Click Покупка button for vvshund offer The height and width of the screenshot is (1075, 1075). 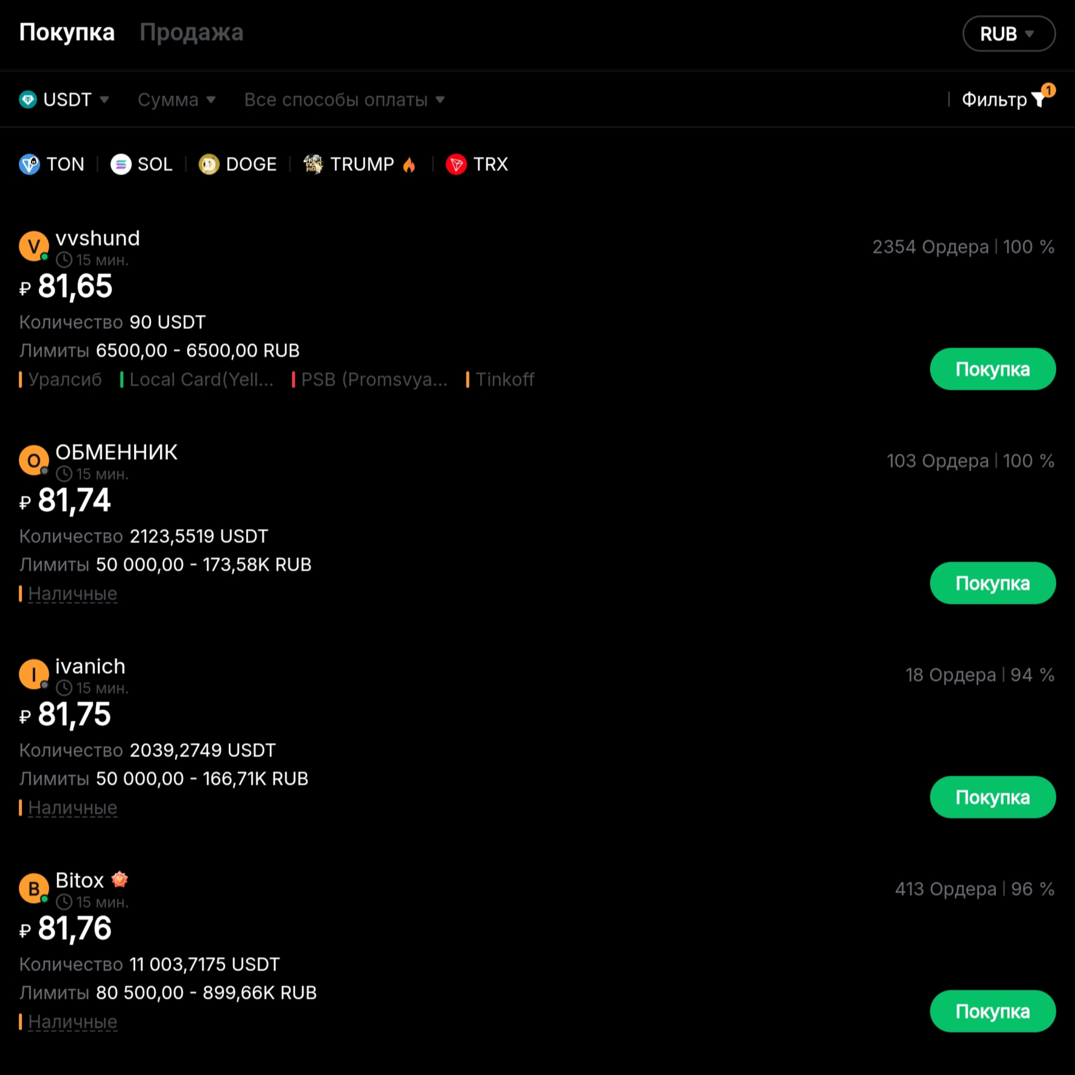tap(993, 369)
